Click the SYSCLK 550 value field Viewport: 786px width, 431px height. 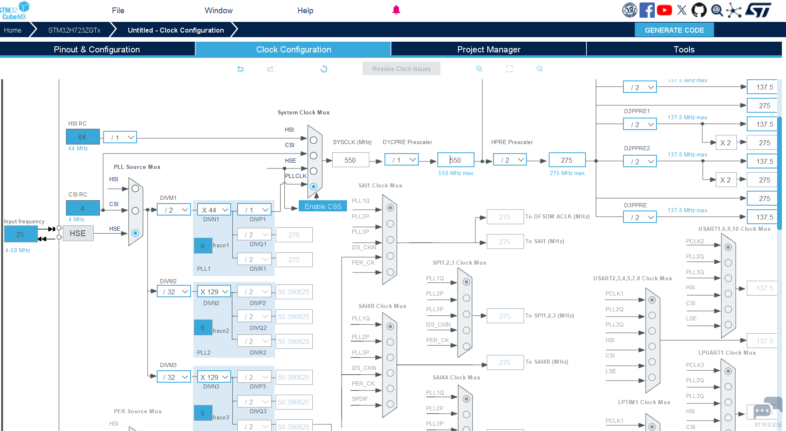[x=350, y=160]
